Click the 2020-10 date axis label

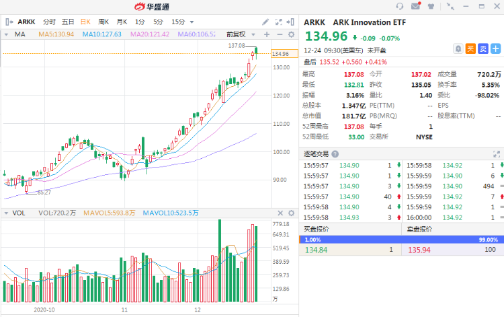click(44, 310)
